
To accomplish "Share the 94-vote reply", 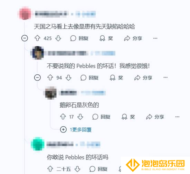I will [143, 77].
